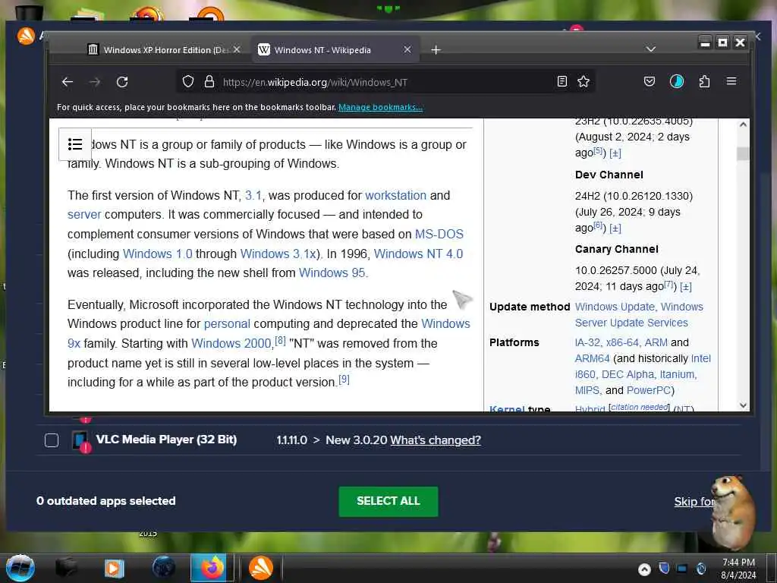Viewport: 777px width, 583px height.
Task: Click the blue circular extension icon in toolbar
Action: pyautogui.click(x=676, y=81)
